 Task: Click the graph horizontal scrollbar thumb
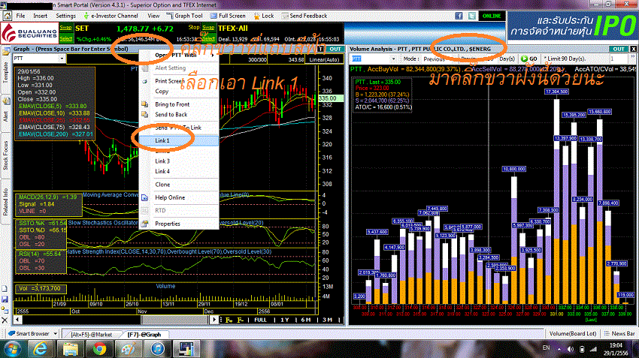(x=175, y=320)
